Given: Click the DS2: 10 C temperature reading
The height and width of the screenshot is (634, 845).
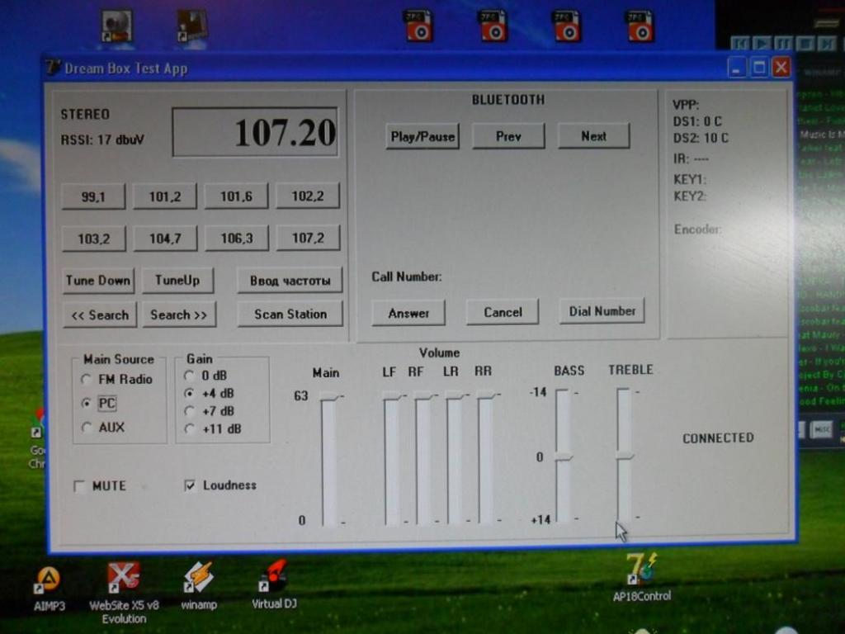Looking at the screenshot, I should (701, 138).
